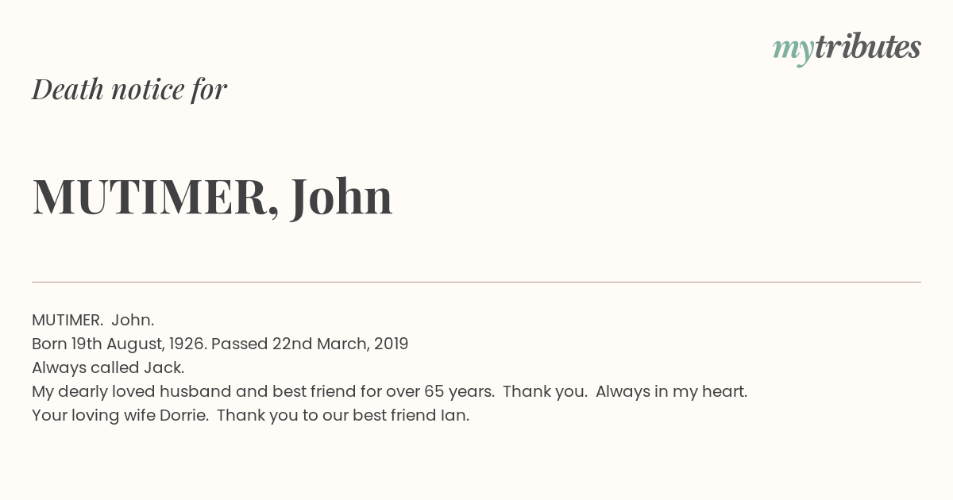Click the large "MUTIMER, John" title

pyautogui.click(x=212, y=196)
